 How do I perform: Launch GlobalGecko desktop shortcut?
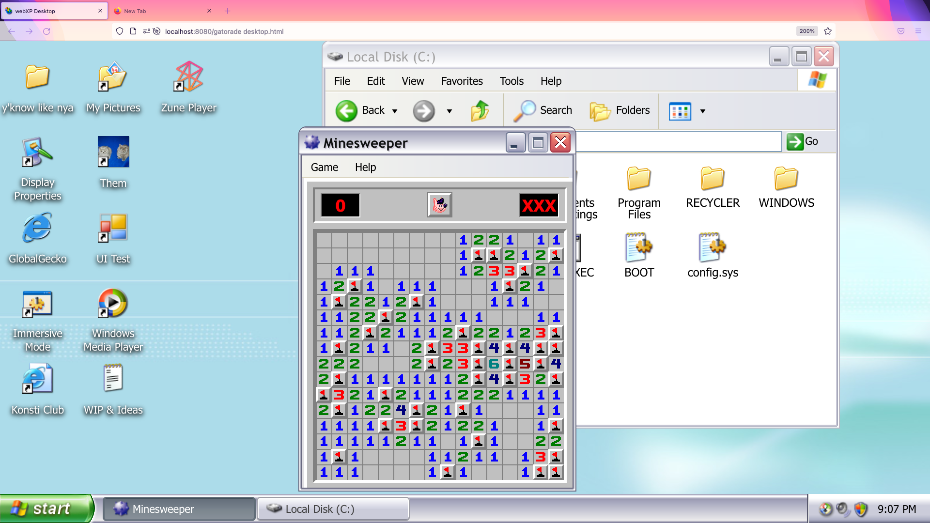(x=37, y=228)
